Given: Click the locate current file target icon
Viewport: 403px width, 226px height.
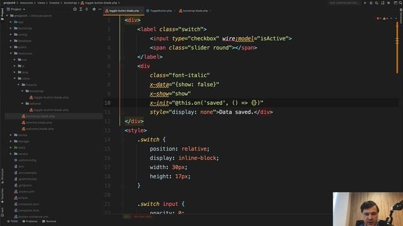Looking at the screenshot, I should coord(75,9).
